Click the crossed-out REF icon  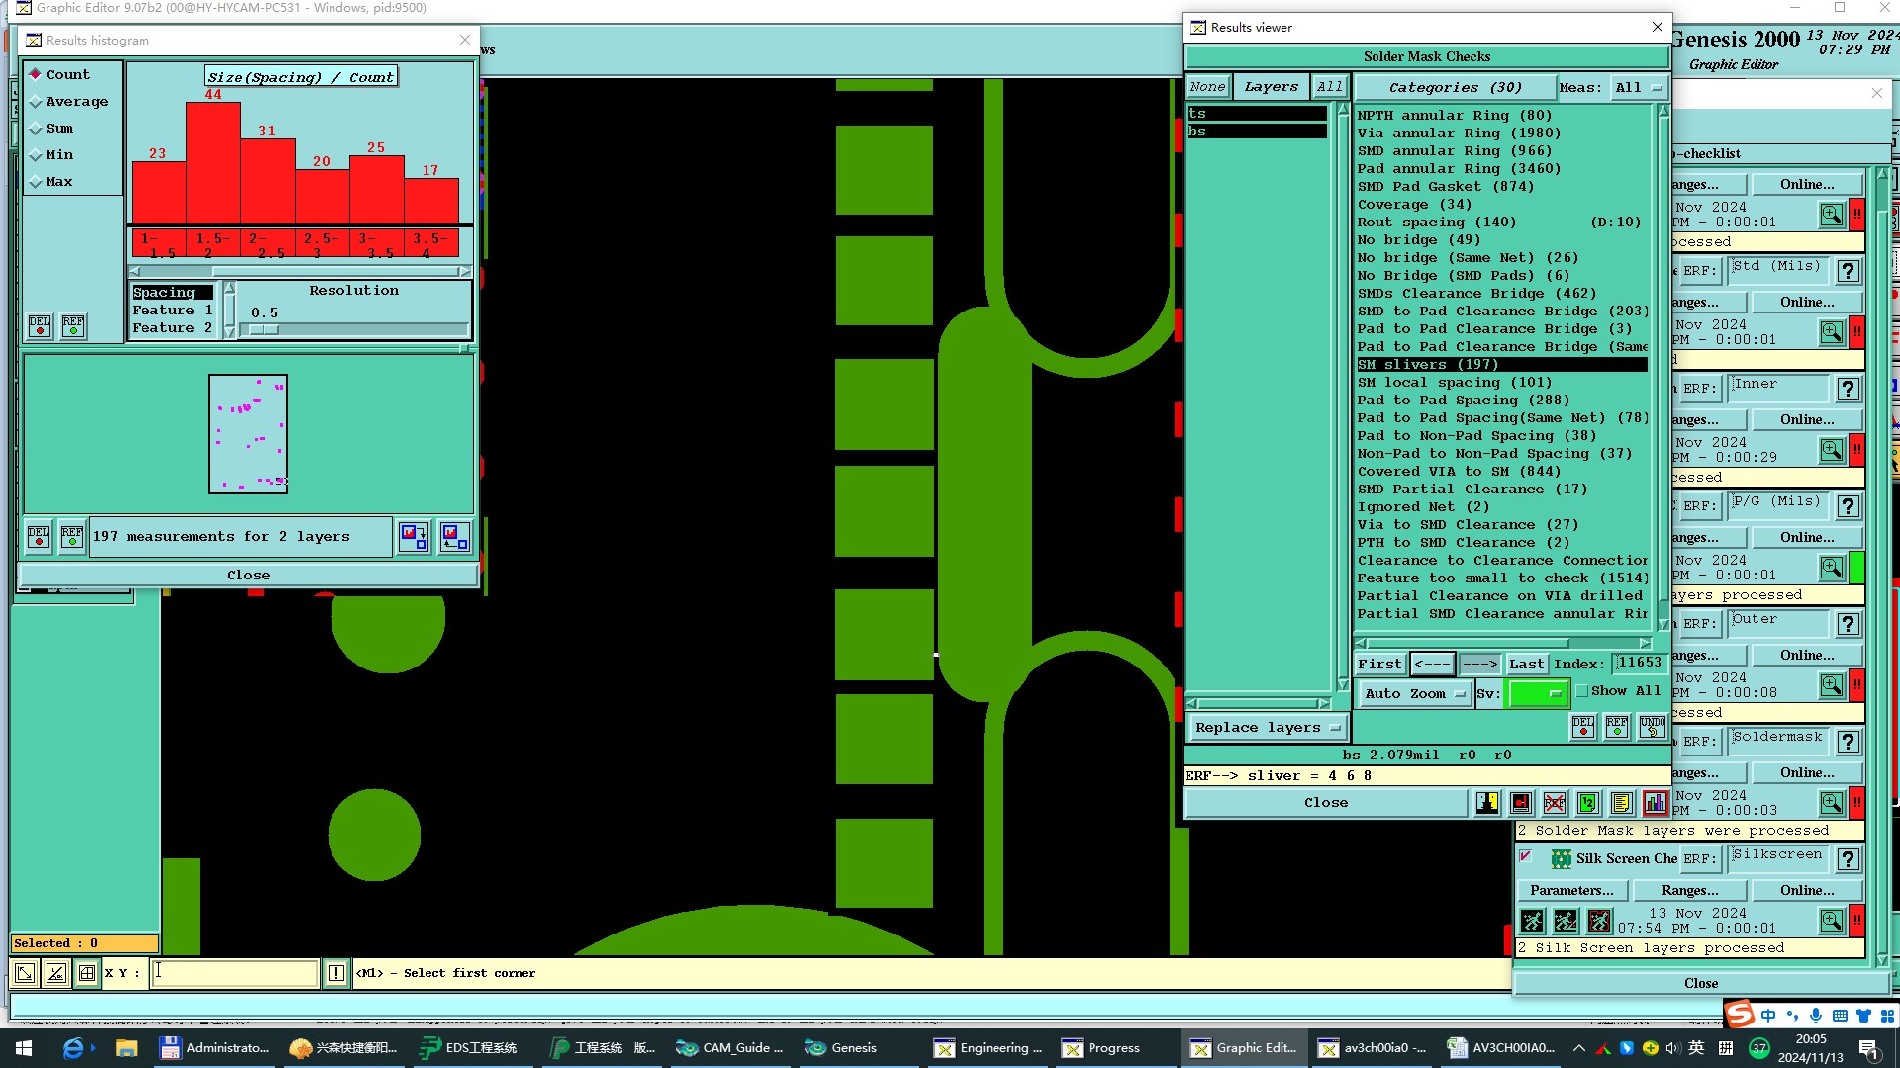pos(1555,803)
